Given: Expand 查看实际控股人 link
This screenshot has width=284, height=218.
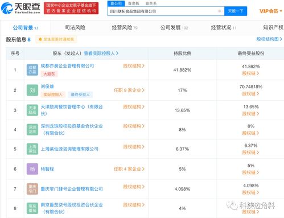Looking at the screenshot, I should pos(101,54).
